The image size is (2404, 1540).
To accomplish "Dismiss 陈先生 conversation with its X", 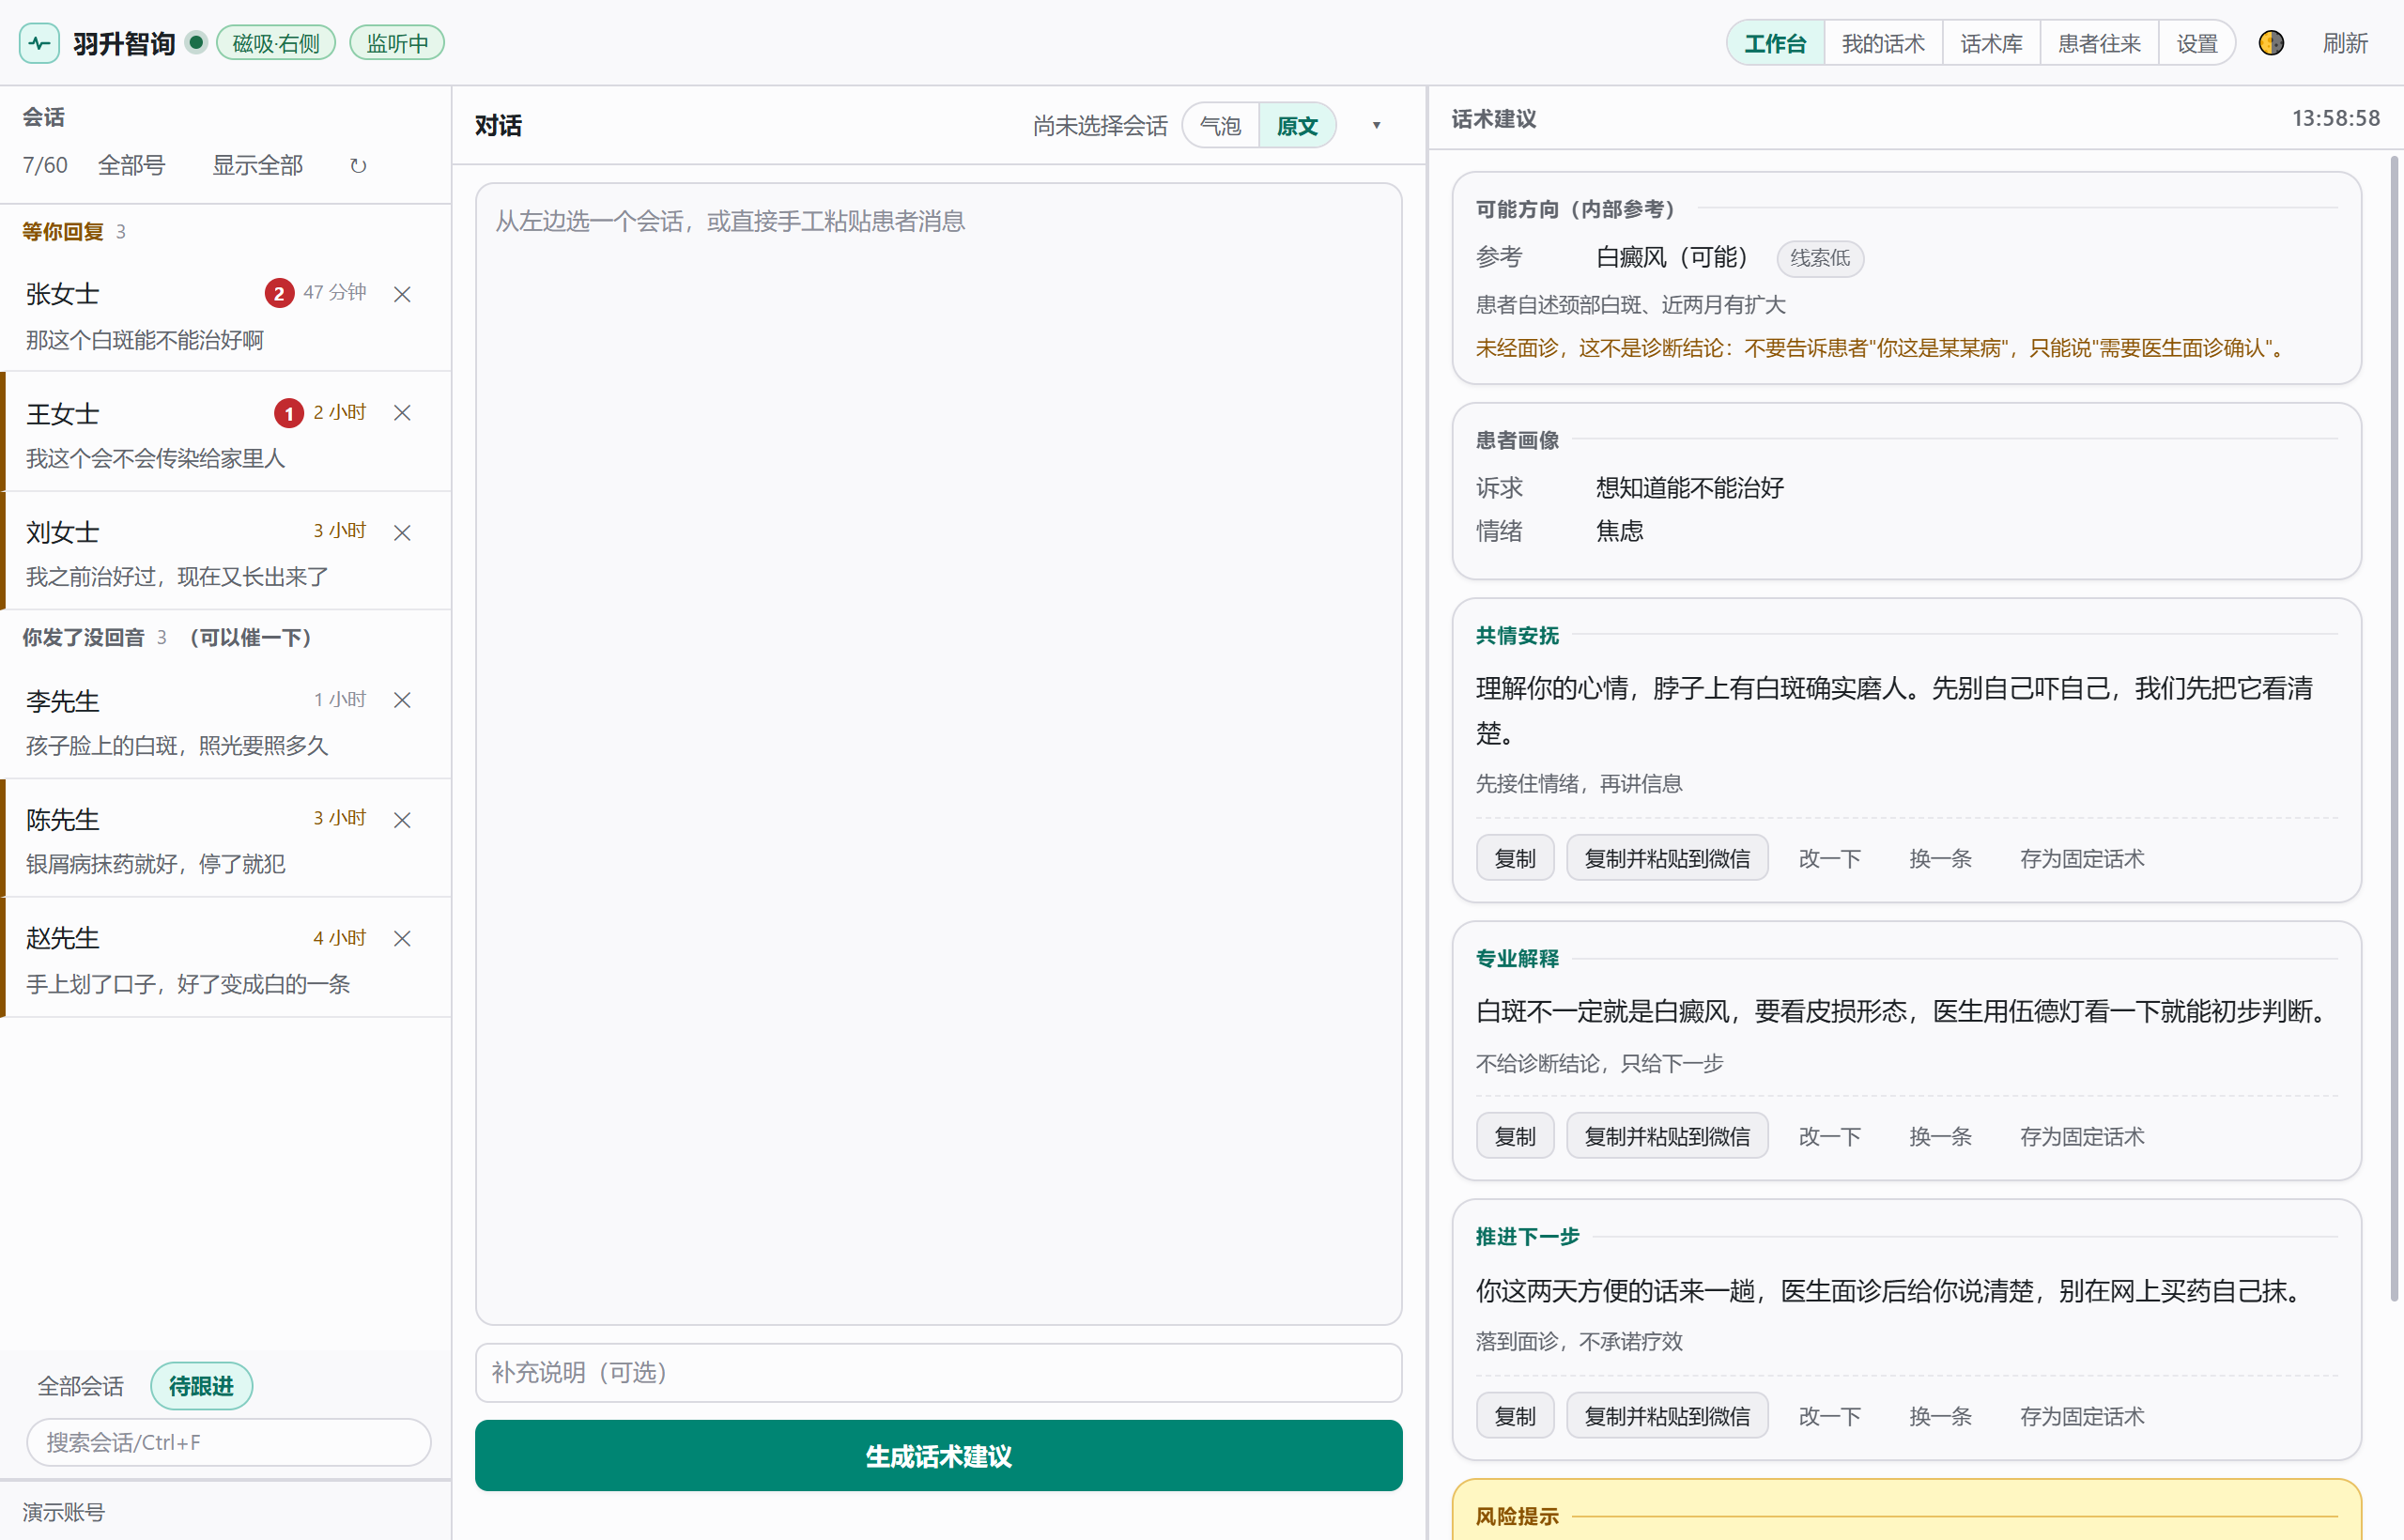I will (x=402, y=820).
